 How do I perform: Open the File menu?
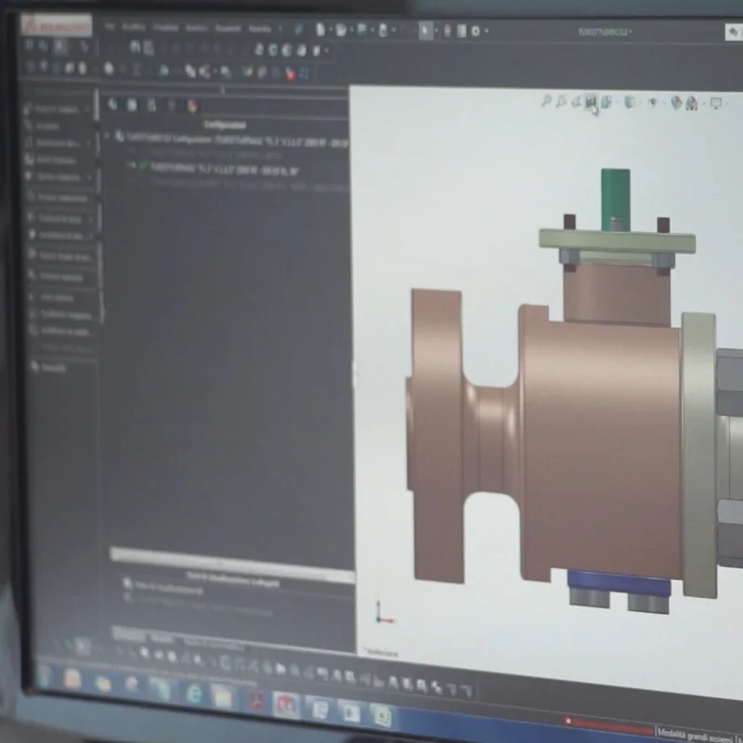click(110, 27)
